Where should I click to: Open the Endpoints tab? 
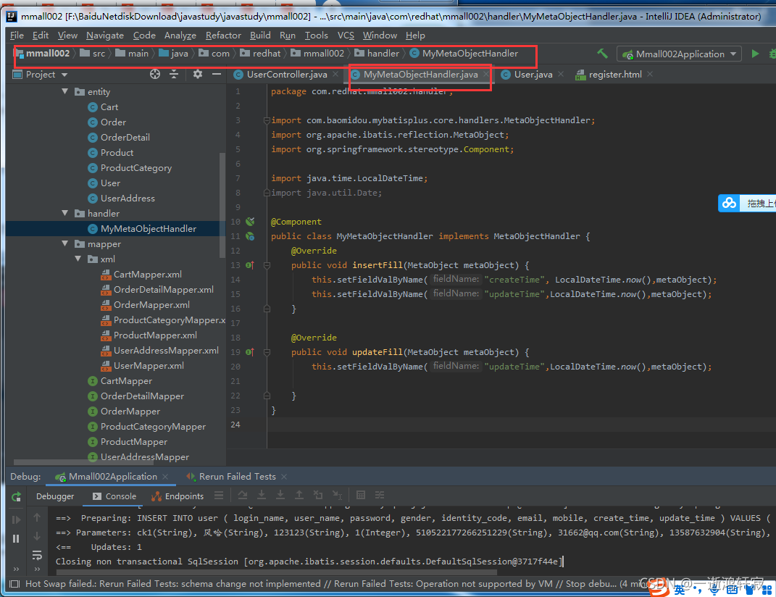pyautogui.click(x=178, y=496)
